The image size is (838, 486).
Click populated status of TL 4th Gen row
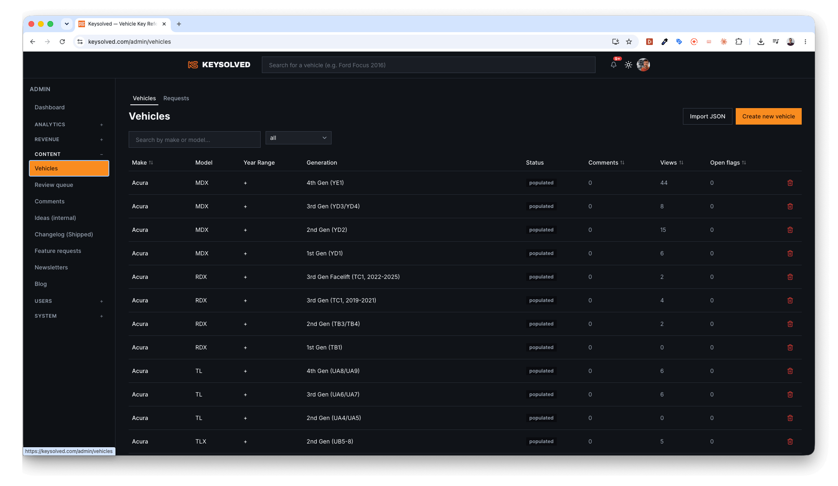(x=541, y=371)
